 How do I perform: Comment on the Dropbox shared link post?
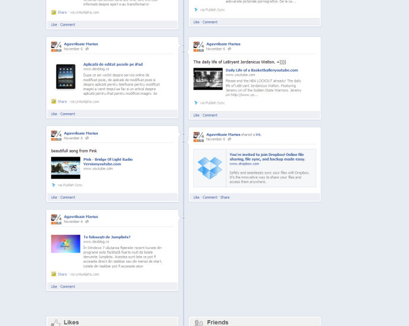pos(210,197)
